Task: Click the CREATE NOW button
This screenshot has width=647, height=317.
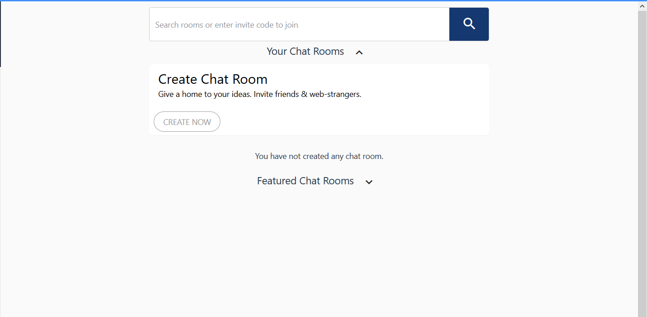Action: [187, 122]
